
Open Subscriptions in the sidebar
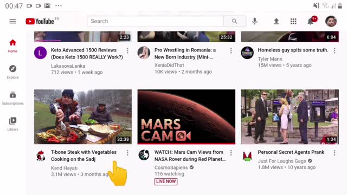(12, 98)
